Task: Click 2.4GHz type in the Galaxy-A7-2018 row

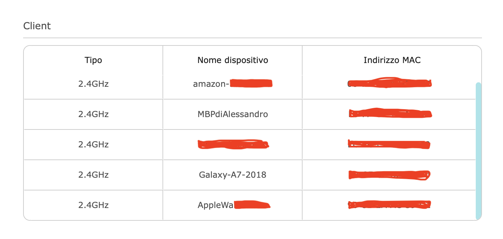Action: tap(93, 175)
